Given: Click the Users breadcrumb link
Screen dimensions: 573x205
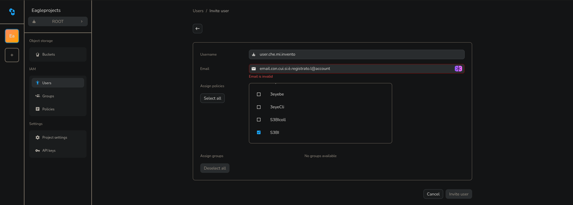Looking at the screenshot, I should click(198, 11).
